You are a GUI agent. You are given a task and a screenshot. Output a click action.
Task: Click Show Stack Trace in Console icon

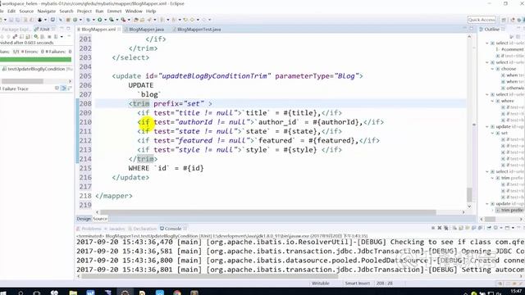pyautogui.click(x=57, y=88)
